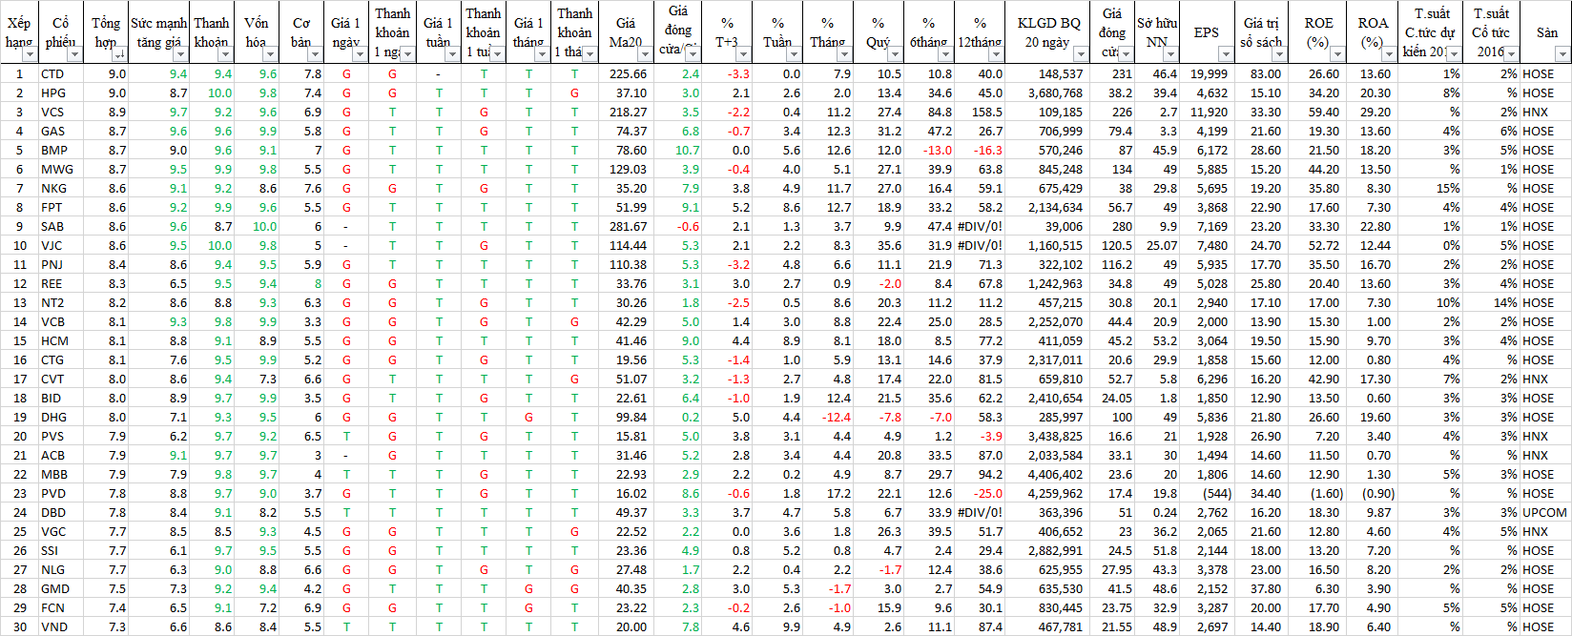Screen dimensions: 1572x636
Task: Open the Sàn column filter dropdown
Action: coord(1562,54)
